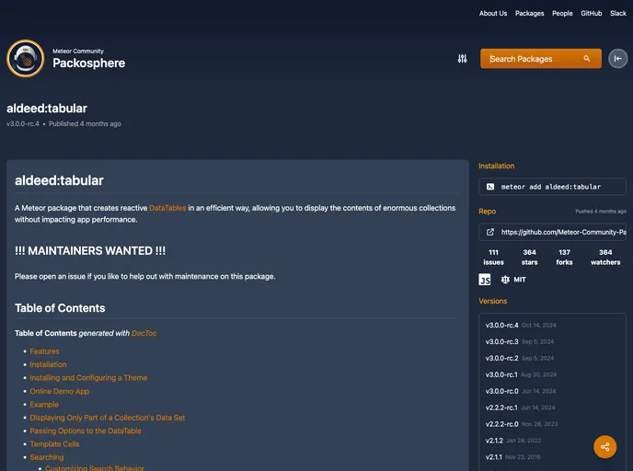Collapse sidebar with the arrow-bar round button

click(617, 59)
